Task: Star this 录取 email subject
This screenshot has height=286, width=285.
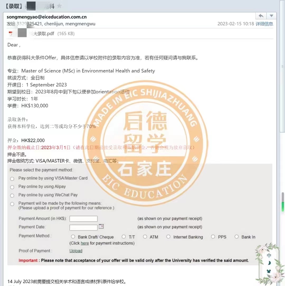Action: pos(59,6)
